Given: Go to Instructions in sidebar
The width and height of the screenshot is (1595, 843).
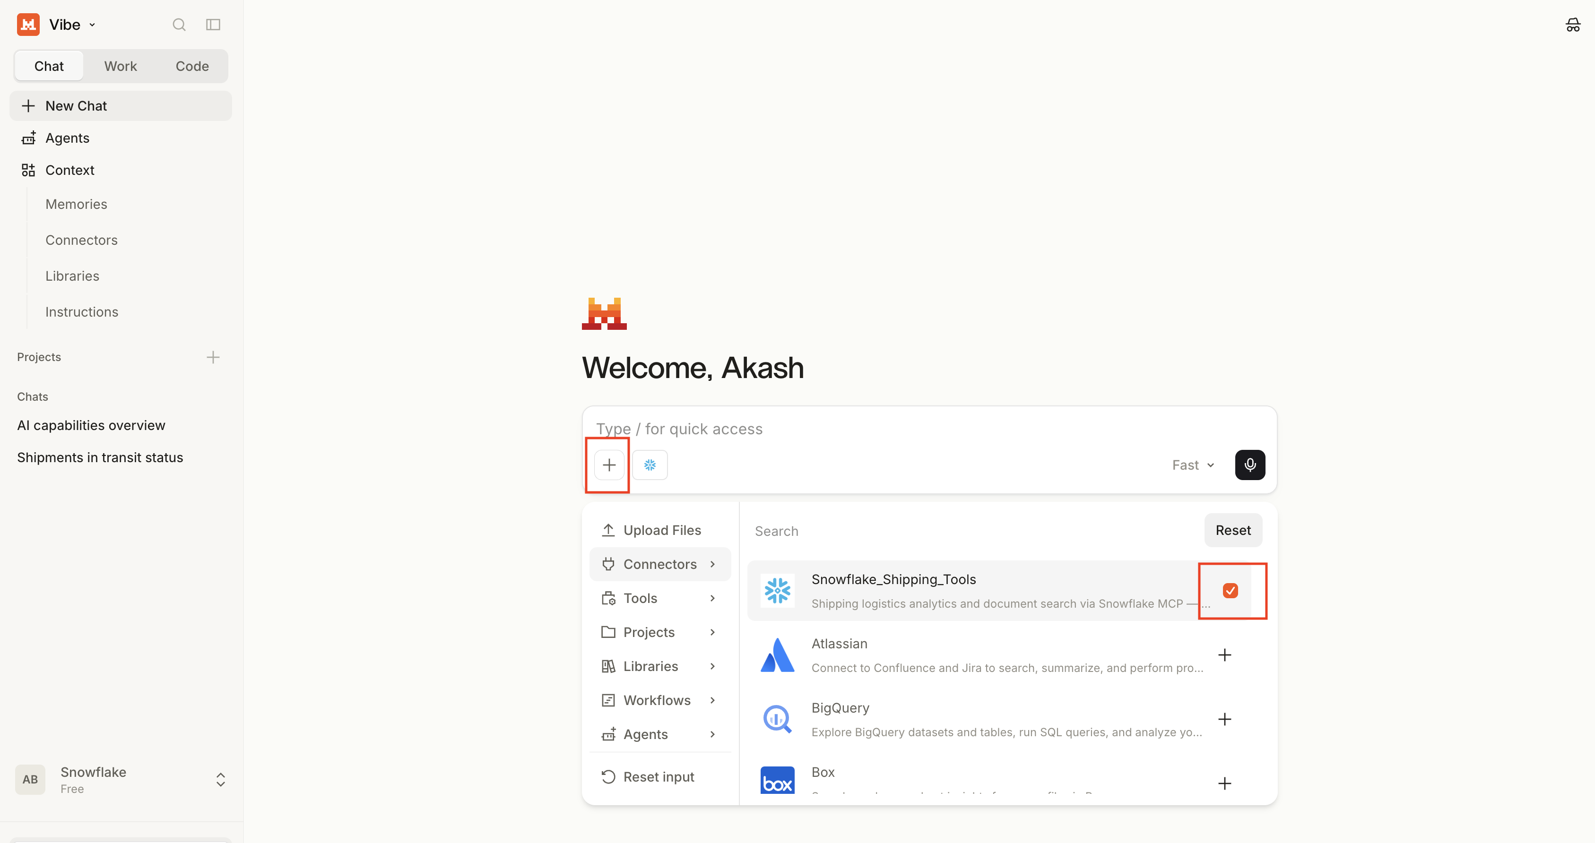Looking at the screenshot, I should 82,312.
